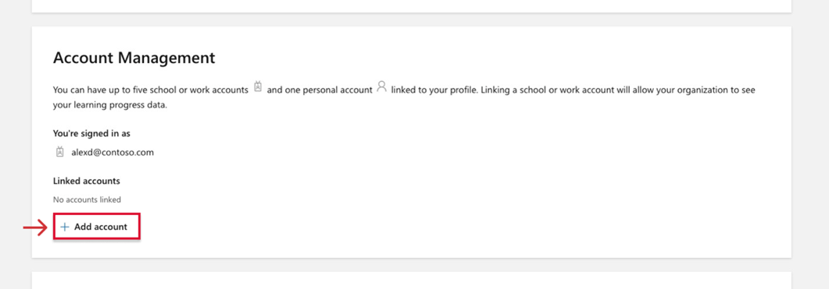Image resolution: width=829 pixels, height=289 pixels.
Task: Click the Account Management heading
Action: click(134, 58)
